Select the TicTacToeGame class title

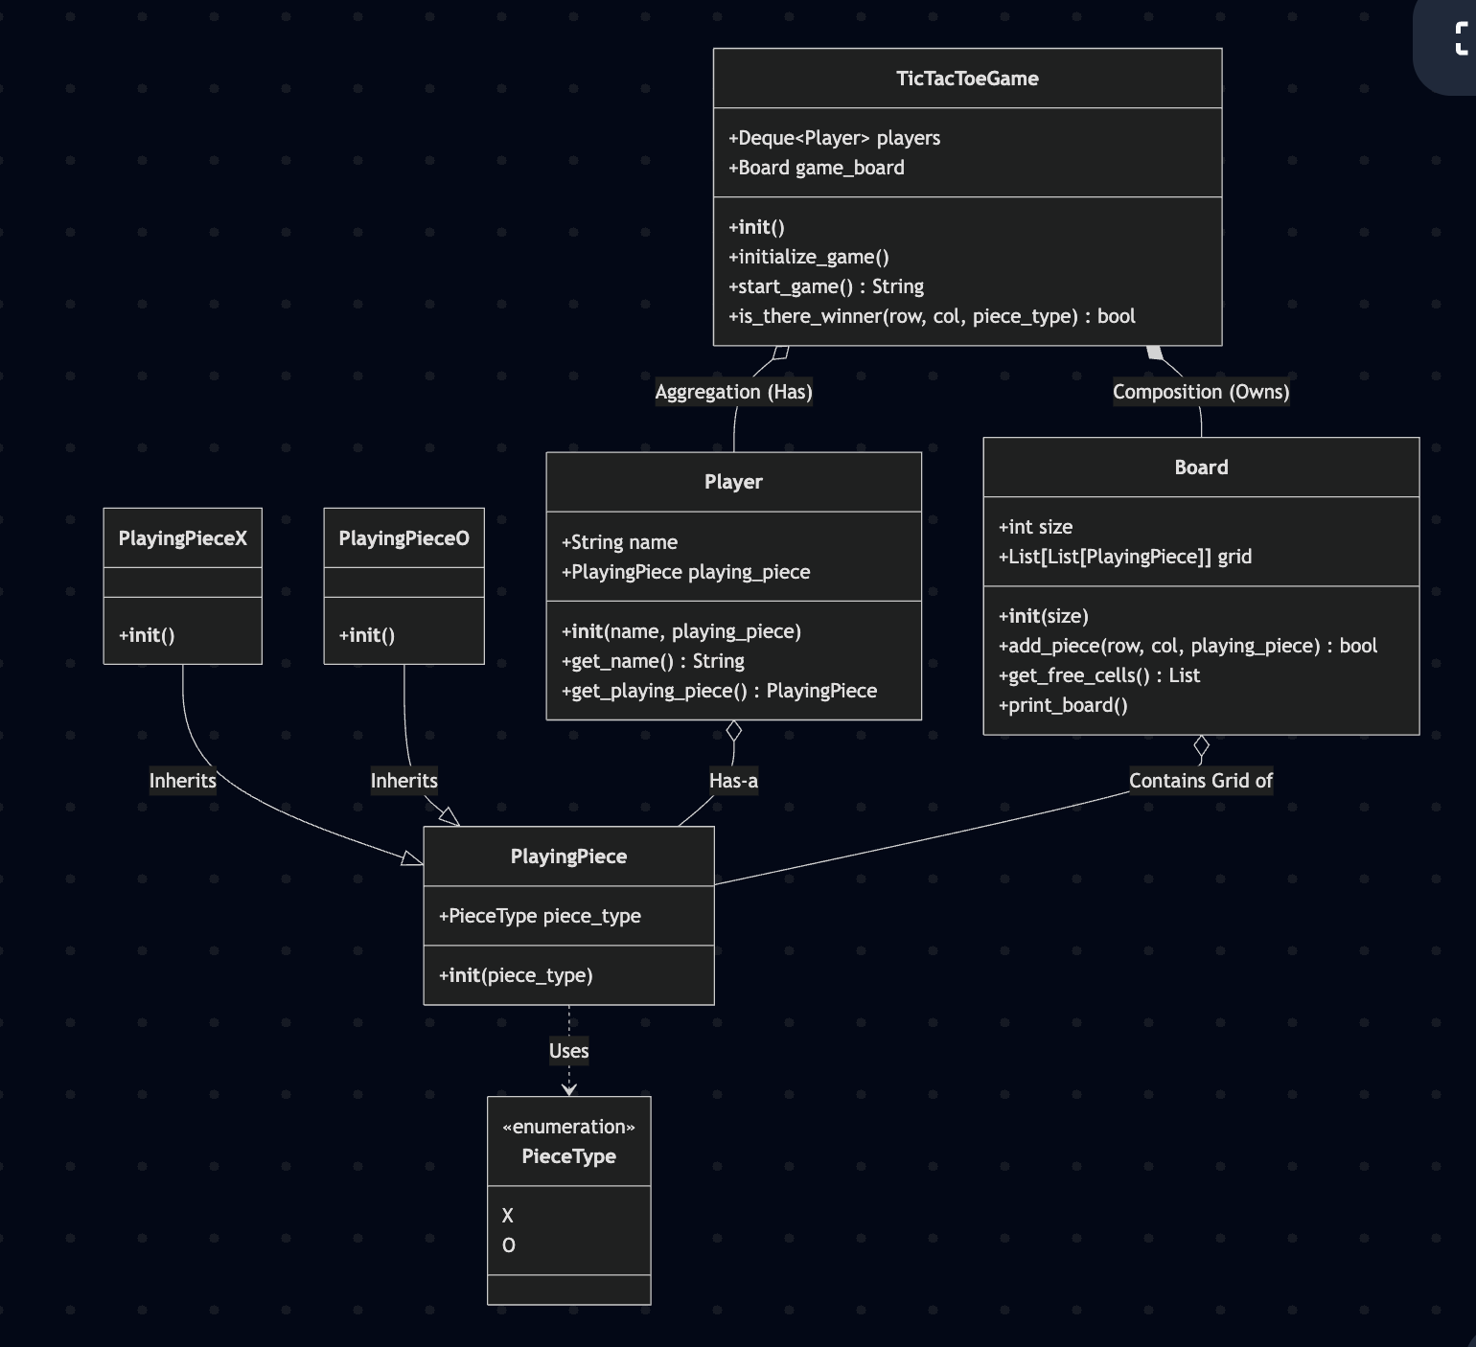pyautogui.click(x=967, y=79)
